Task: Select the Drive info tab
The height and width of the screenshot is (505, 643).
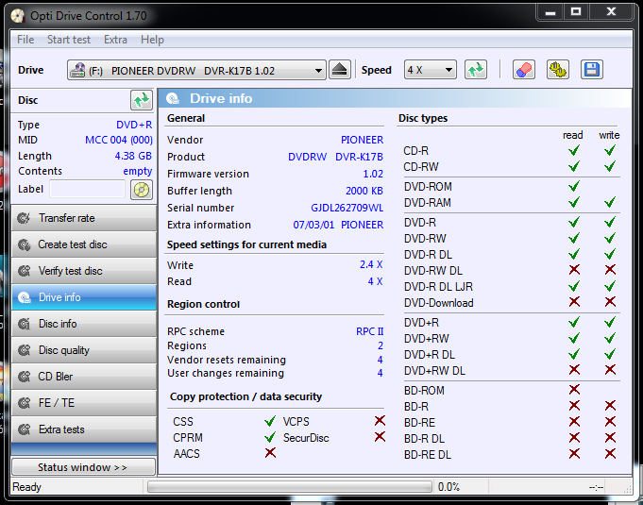Action: [84, 297]
